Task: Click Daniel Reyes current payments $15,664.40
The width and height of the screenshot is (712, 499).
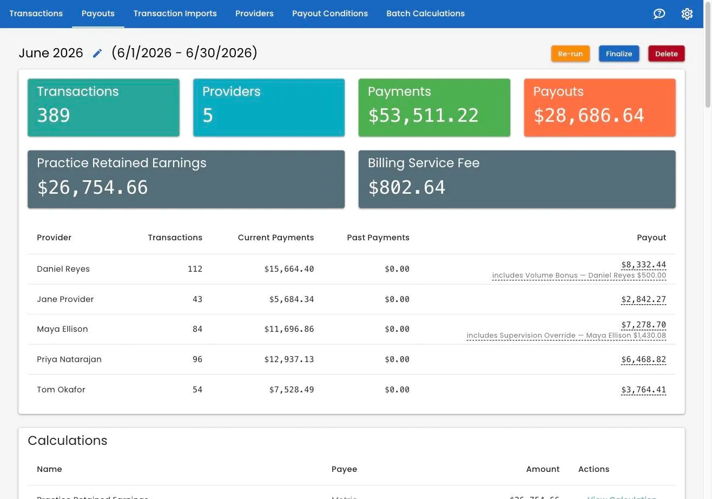Action: [289, 269]
